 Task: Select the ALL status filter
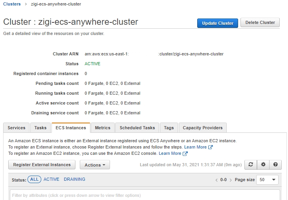(x=34, y=180)
